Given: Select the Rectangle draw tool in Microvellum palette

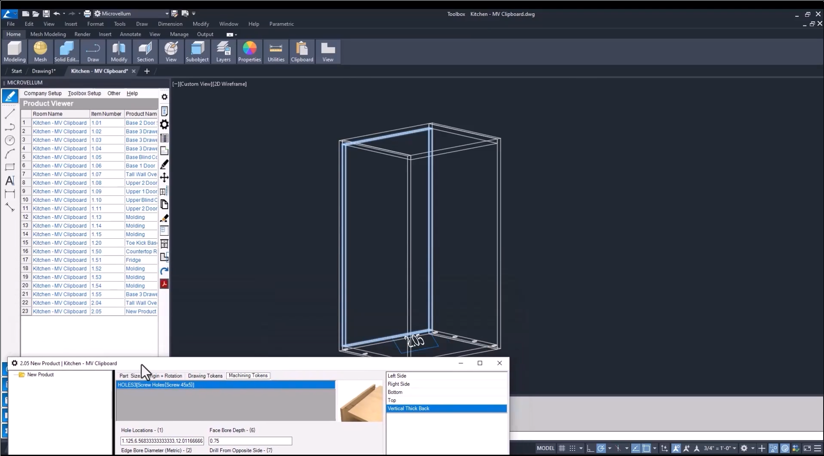Looking at the screenshot, I should 9,167.
